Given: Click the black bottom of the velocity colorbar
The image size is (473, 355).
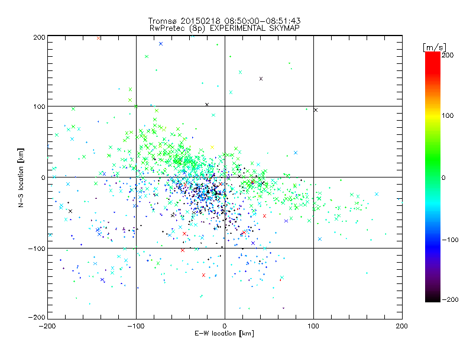Looking at the screenshot, I should point(433,298).
